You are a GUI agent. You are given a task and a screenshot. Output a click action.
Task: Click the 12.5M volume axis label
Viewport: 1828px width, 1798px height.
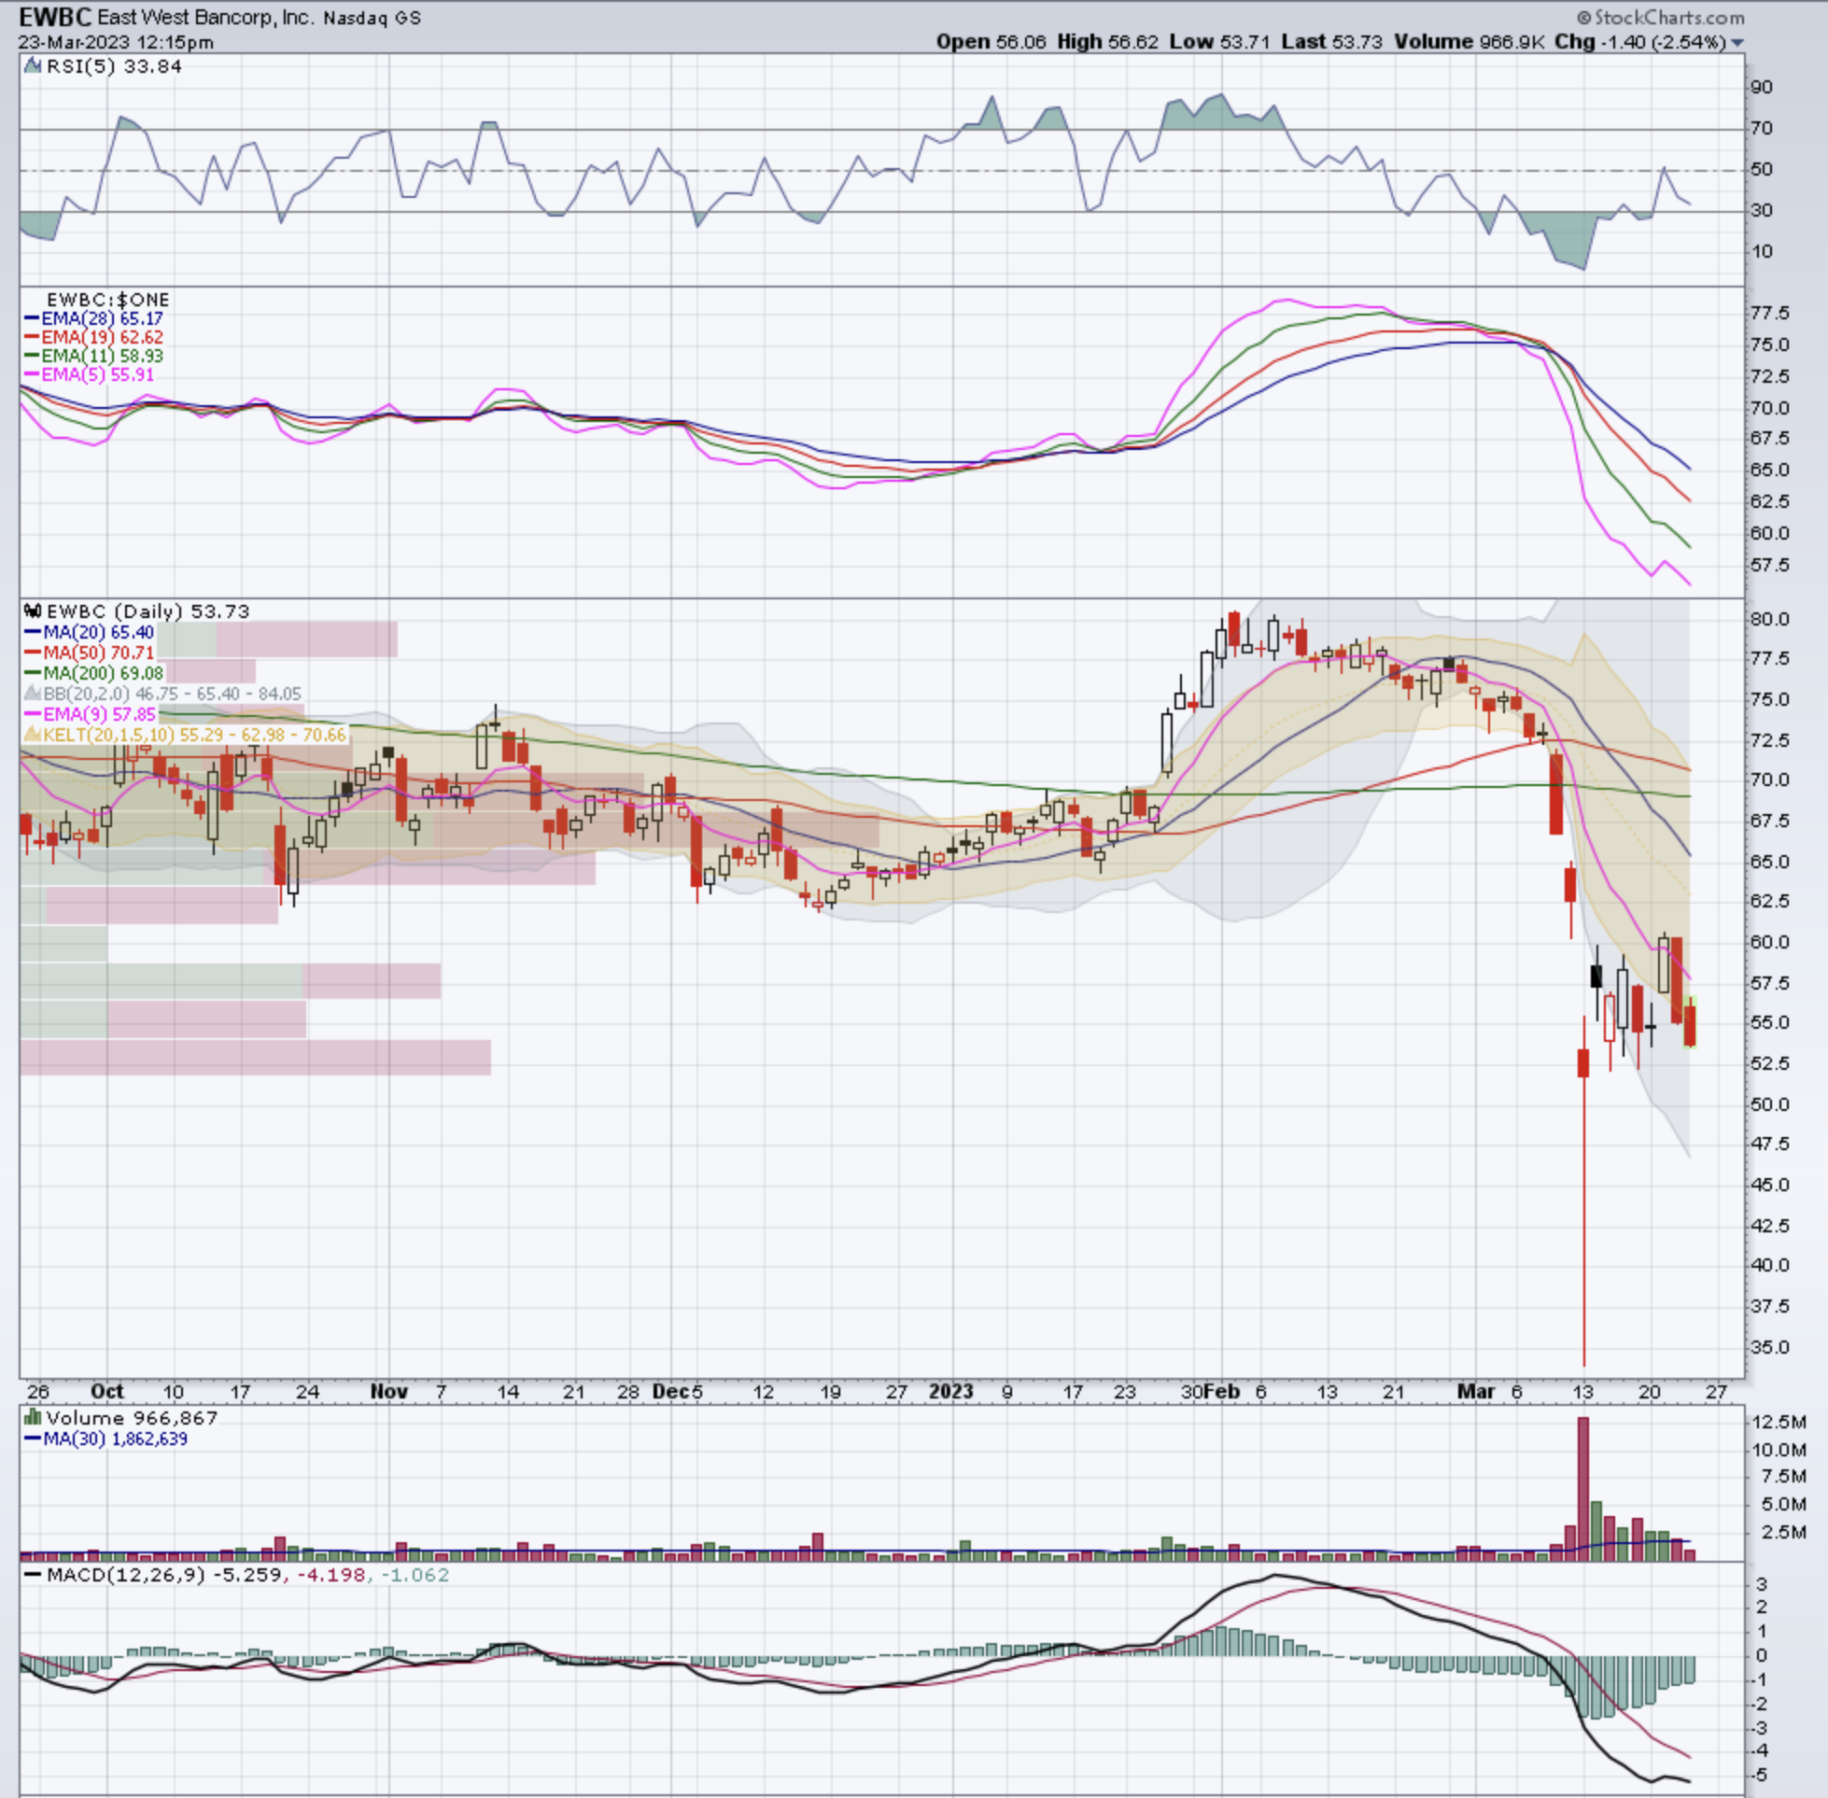pos(1779,1421)
